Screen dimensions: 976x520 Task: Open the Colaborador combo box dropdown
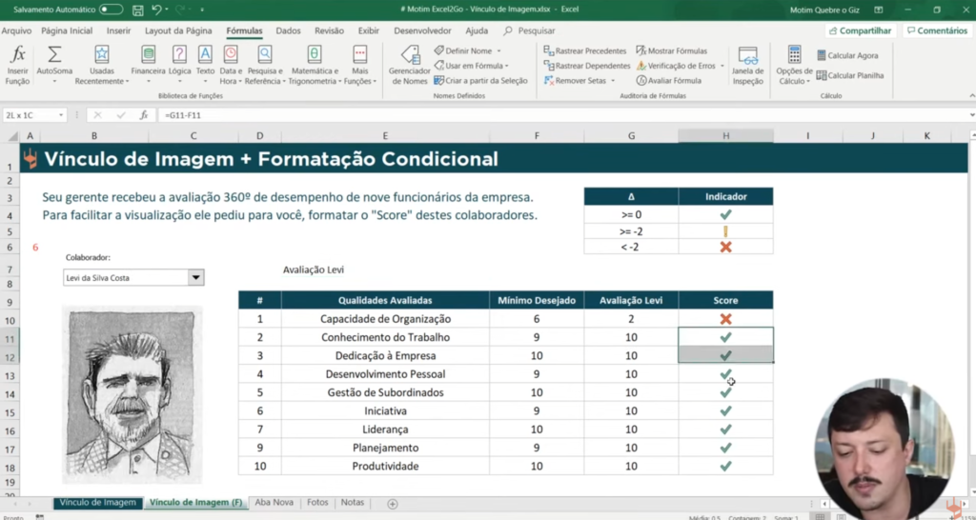pos(195,277)
